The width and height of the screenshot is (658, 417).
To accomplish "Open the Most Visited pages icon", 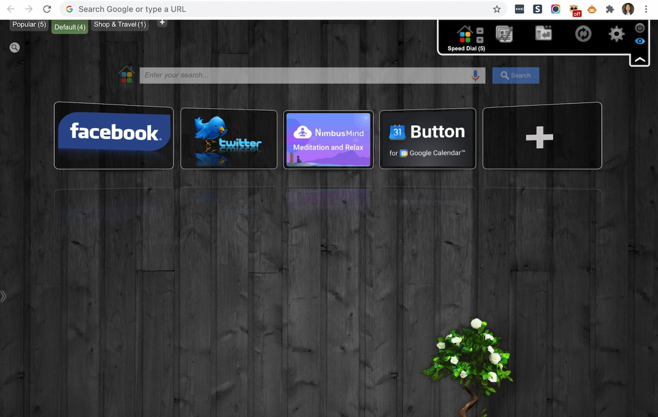I will (x=504, y=34).
